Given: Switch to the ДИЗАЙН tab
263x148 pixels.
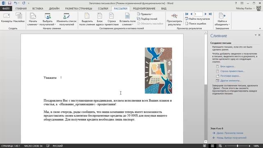Looking at the screenshot, I should click(54, 8).
